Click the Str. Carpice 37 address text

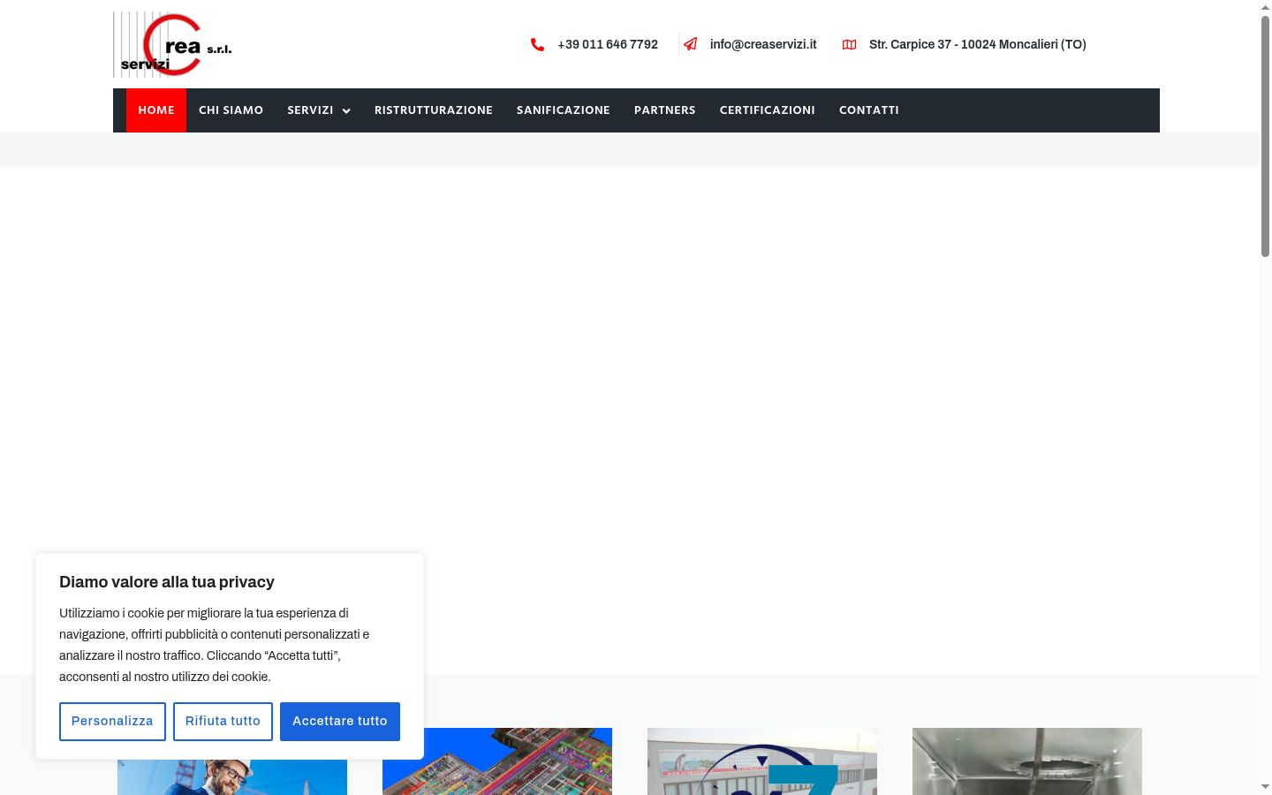978,44
